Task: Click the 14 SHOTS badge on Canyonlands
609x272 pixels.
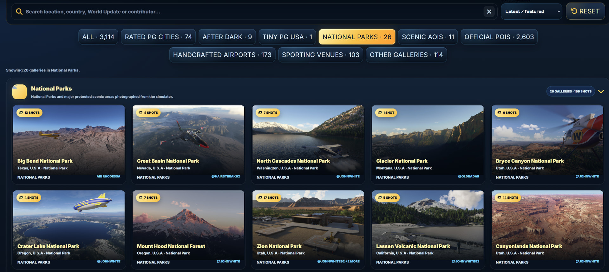Action: (x=508, y=198)
